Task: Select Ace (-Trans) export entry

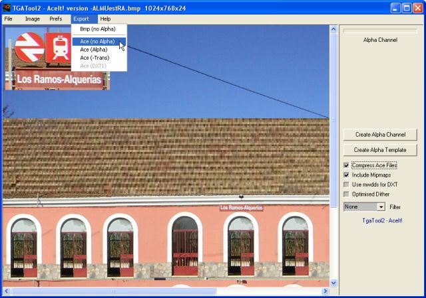Action: coord(95,58)
